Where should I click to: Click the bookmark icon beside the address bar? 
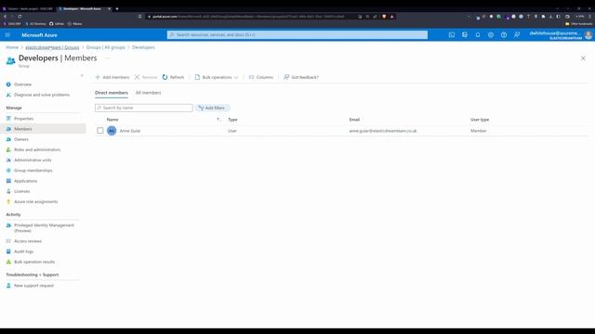point(140,17)
